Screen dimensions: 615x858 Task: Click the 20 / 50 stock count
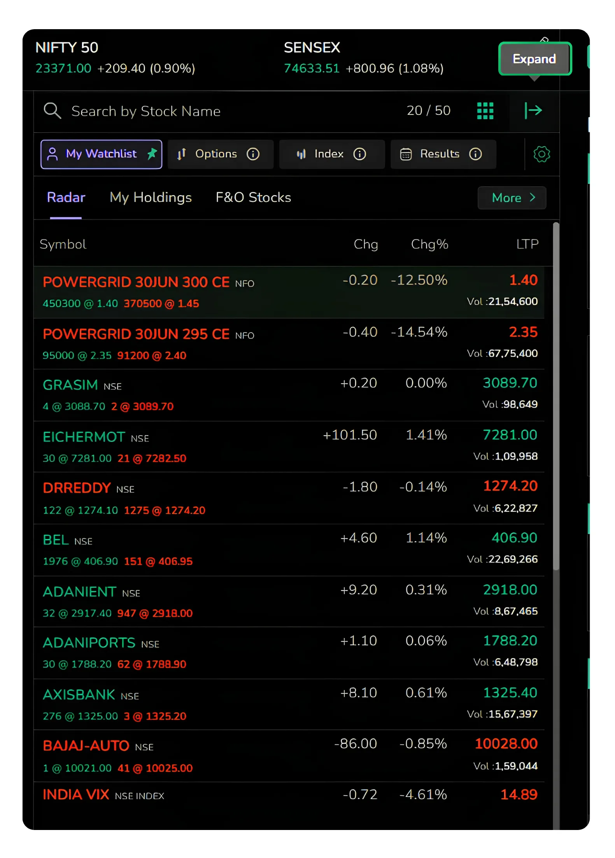point(428,111)
